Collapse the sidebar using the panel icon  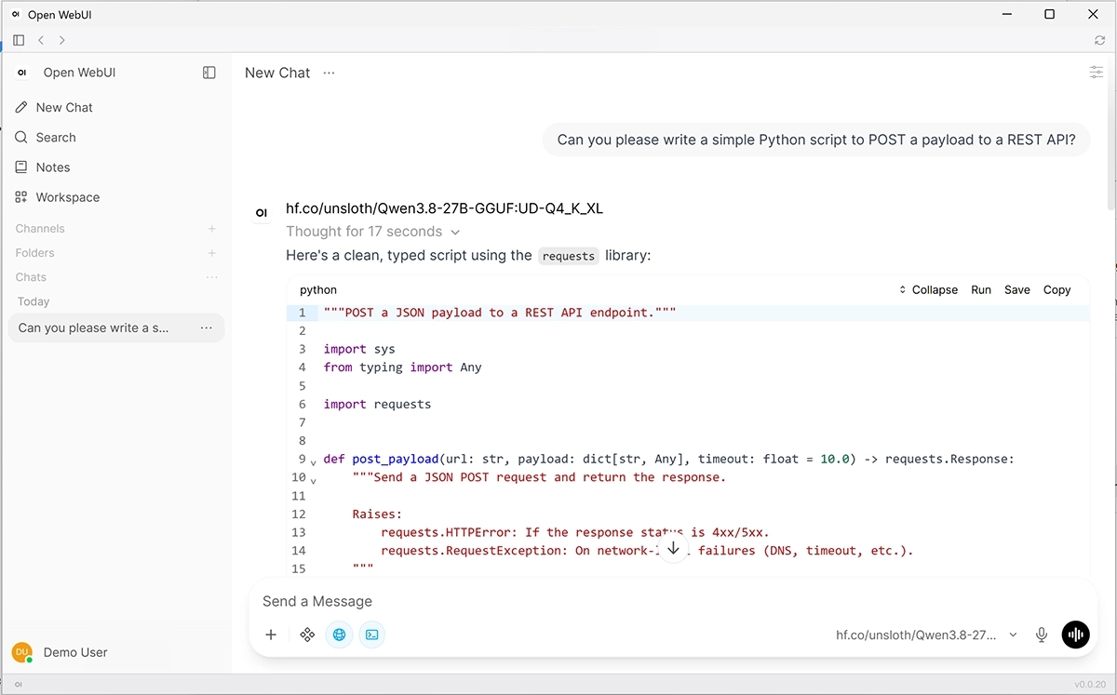(209, 73)
